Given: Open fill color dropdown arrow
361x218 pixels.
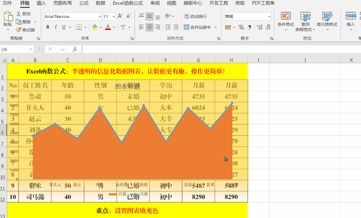Looking at the screenshot, I should click(x=101, y=27).
